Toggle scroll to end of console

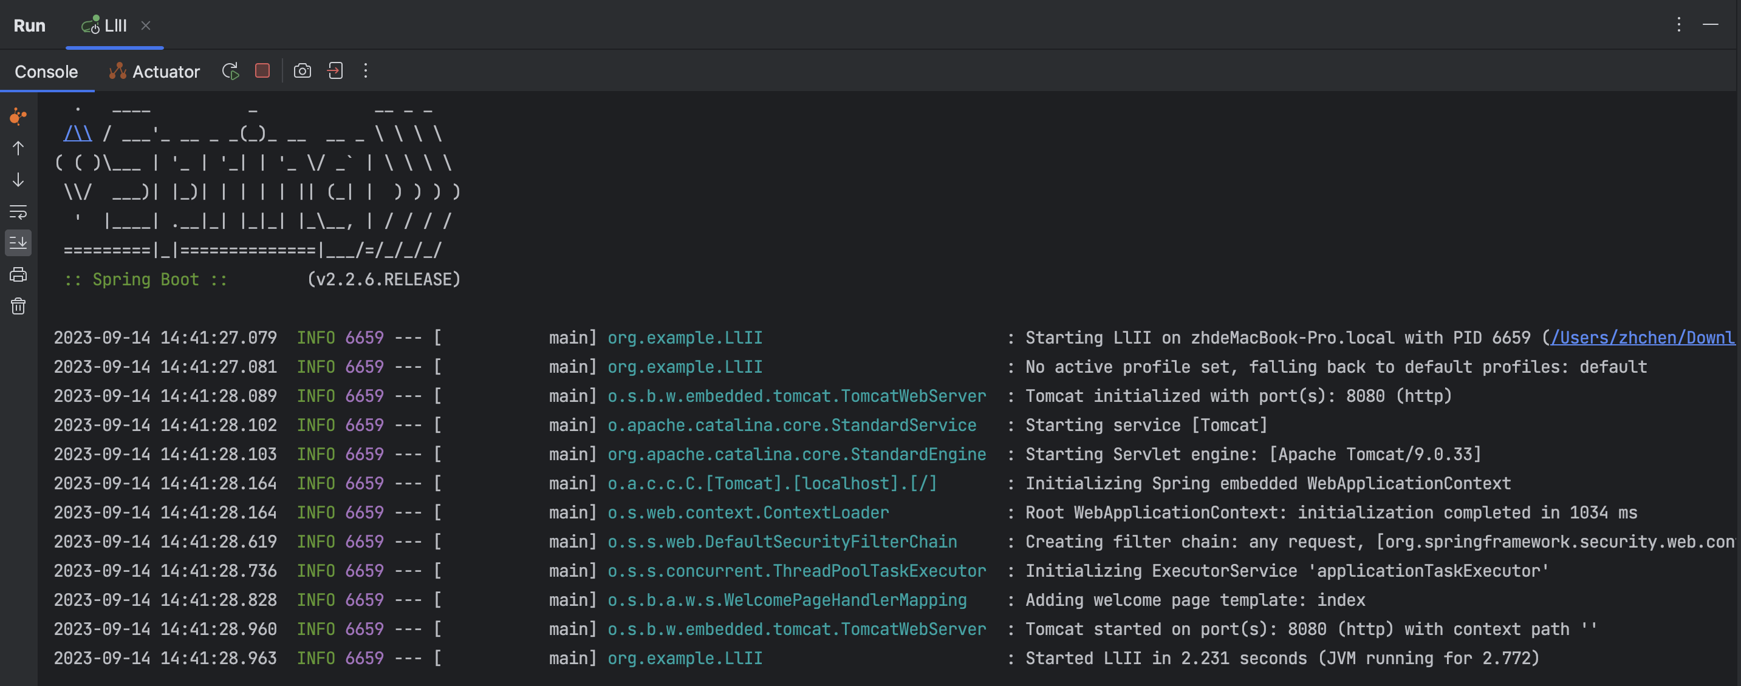click(x=18, y=243)
